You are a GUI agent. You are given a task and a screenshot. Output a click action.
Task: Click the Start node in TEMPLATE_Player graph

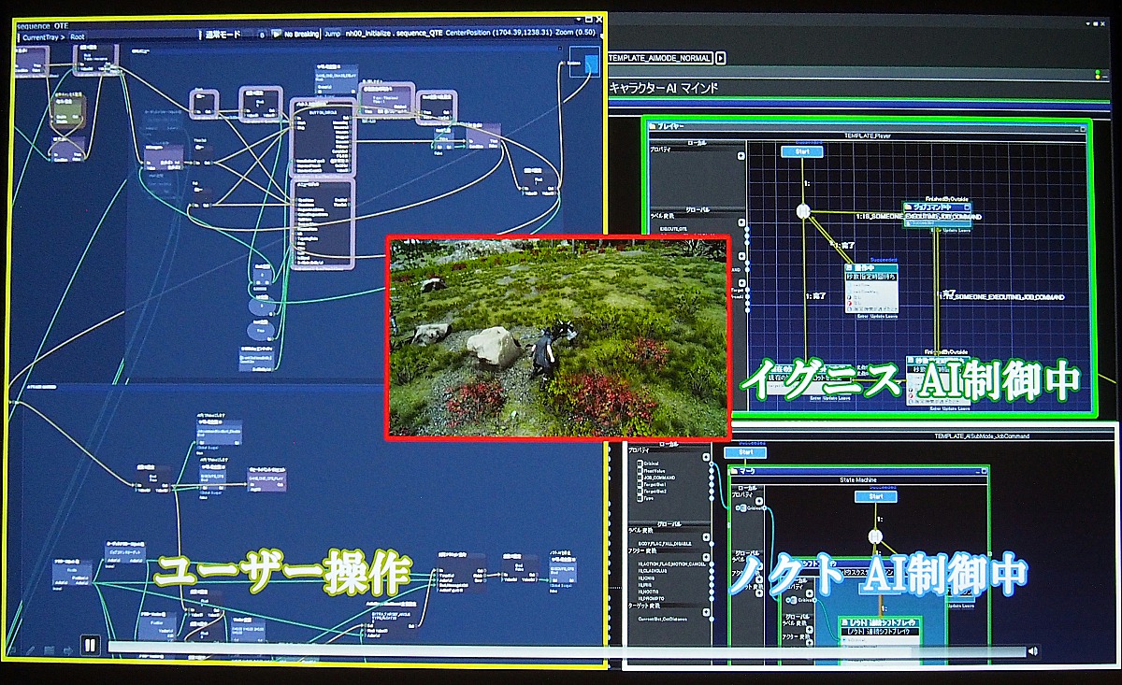point(801,151)
